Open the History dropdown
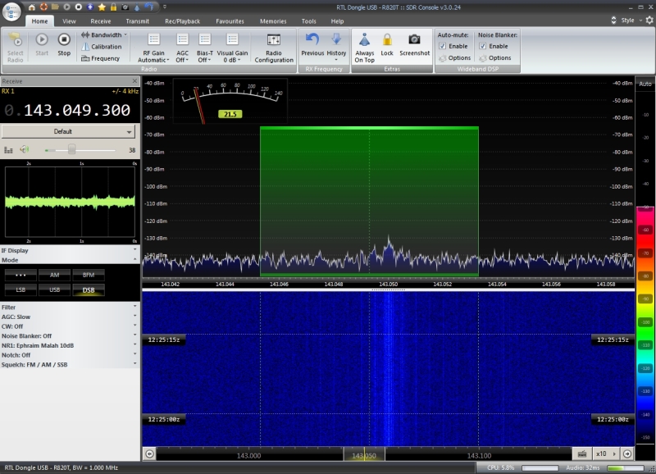The image size is (656, 474). tap(336, 47)
